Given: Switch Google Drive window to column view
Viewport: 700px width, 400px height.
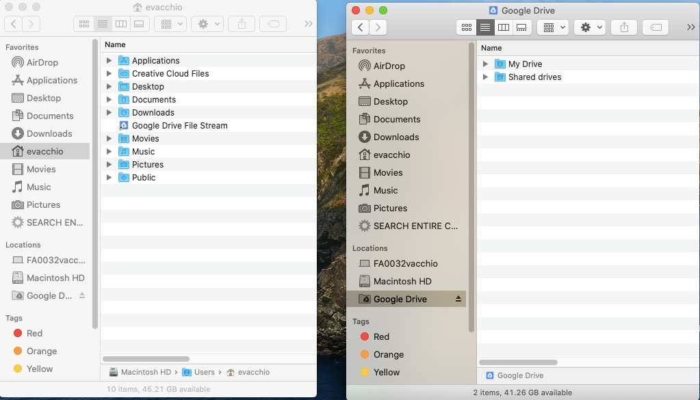Looking at the screenshot, I should point(503,27).
